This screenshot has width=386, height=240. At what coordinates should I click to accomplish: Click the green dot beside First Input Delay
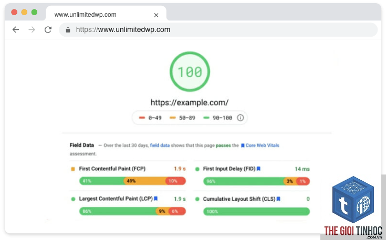pyautogui.click(x=197, y=169)
